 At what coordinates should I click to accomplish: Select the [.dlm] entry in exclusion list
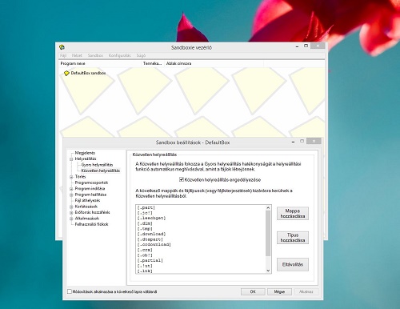(x=145, y=223)
